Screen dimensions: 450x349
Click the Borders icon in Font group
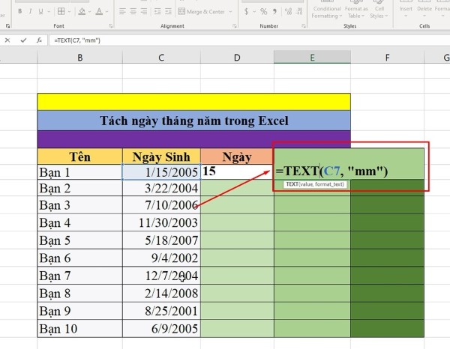(61, 11)
